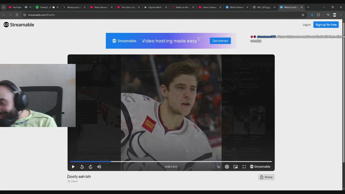Reload the current page
The width and height of the screenshot is (345, 194).
pos(17,15)
